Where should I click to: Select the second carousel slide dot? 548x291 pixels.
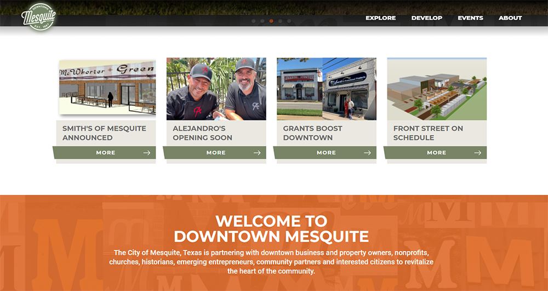(x=262, y=21)
